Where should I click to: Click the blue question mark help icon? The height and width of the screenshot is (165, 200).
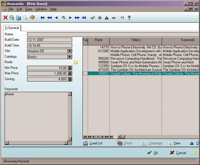click(x=129, y=18)
